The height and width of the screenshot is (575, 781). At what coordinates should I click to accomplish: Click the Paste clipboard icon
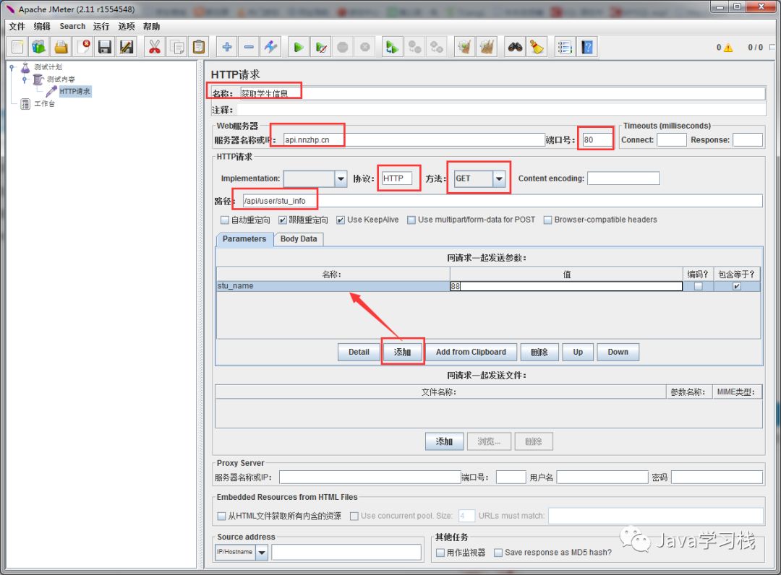click(198, 47)
